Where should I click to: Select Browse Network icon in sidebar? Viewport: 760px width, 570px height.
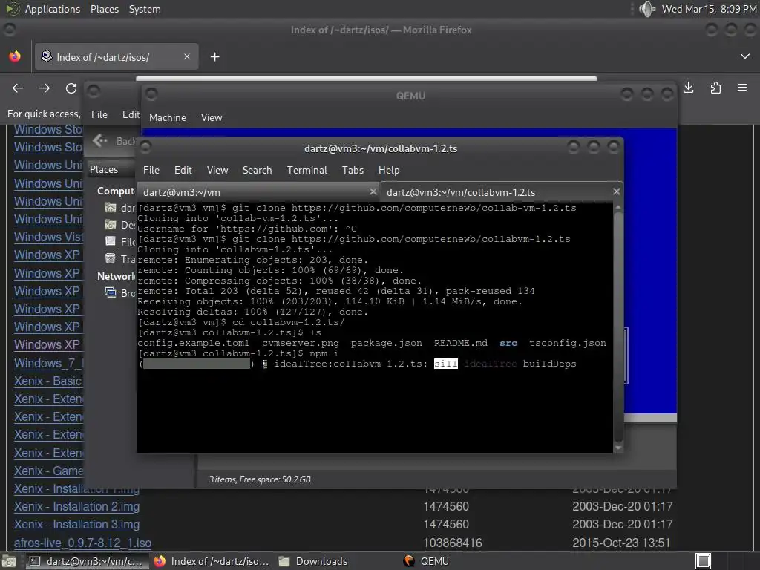click(111, 292)
